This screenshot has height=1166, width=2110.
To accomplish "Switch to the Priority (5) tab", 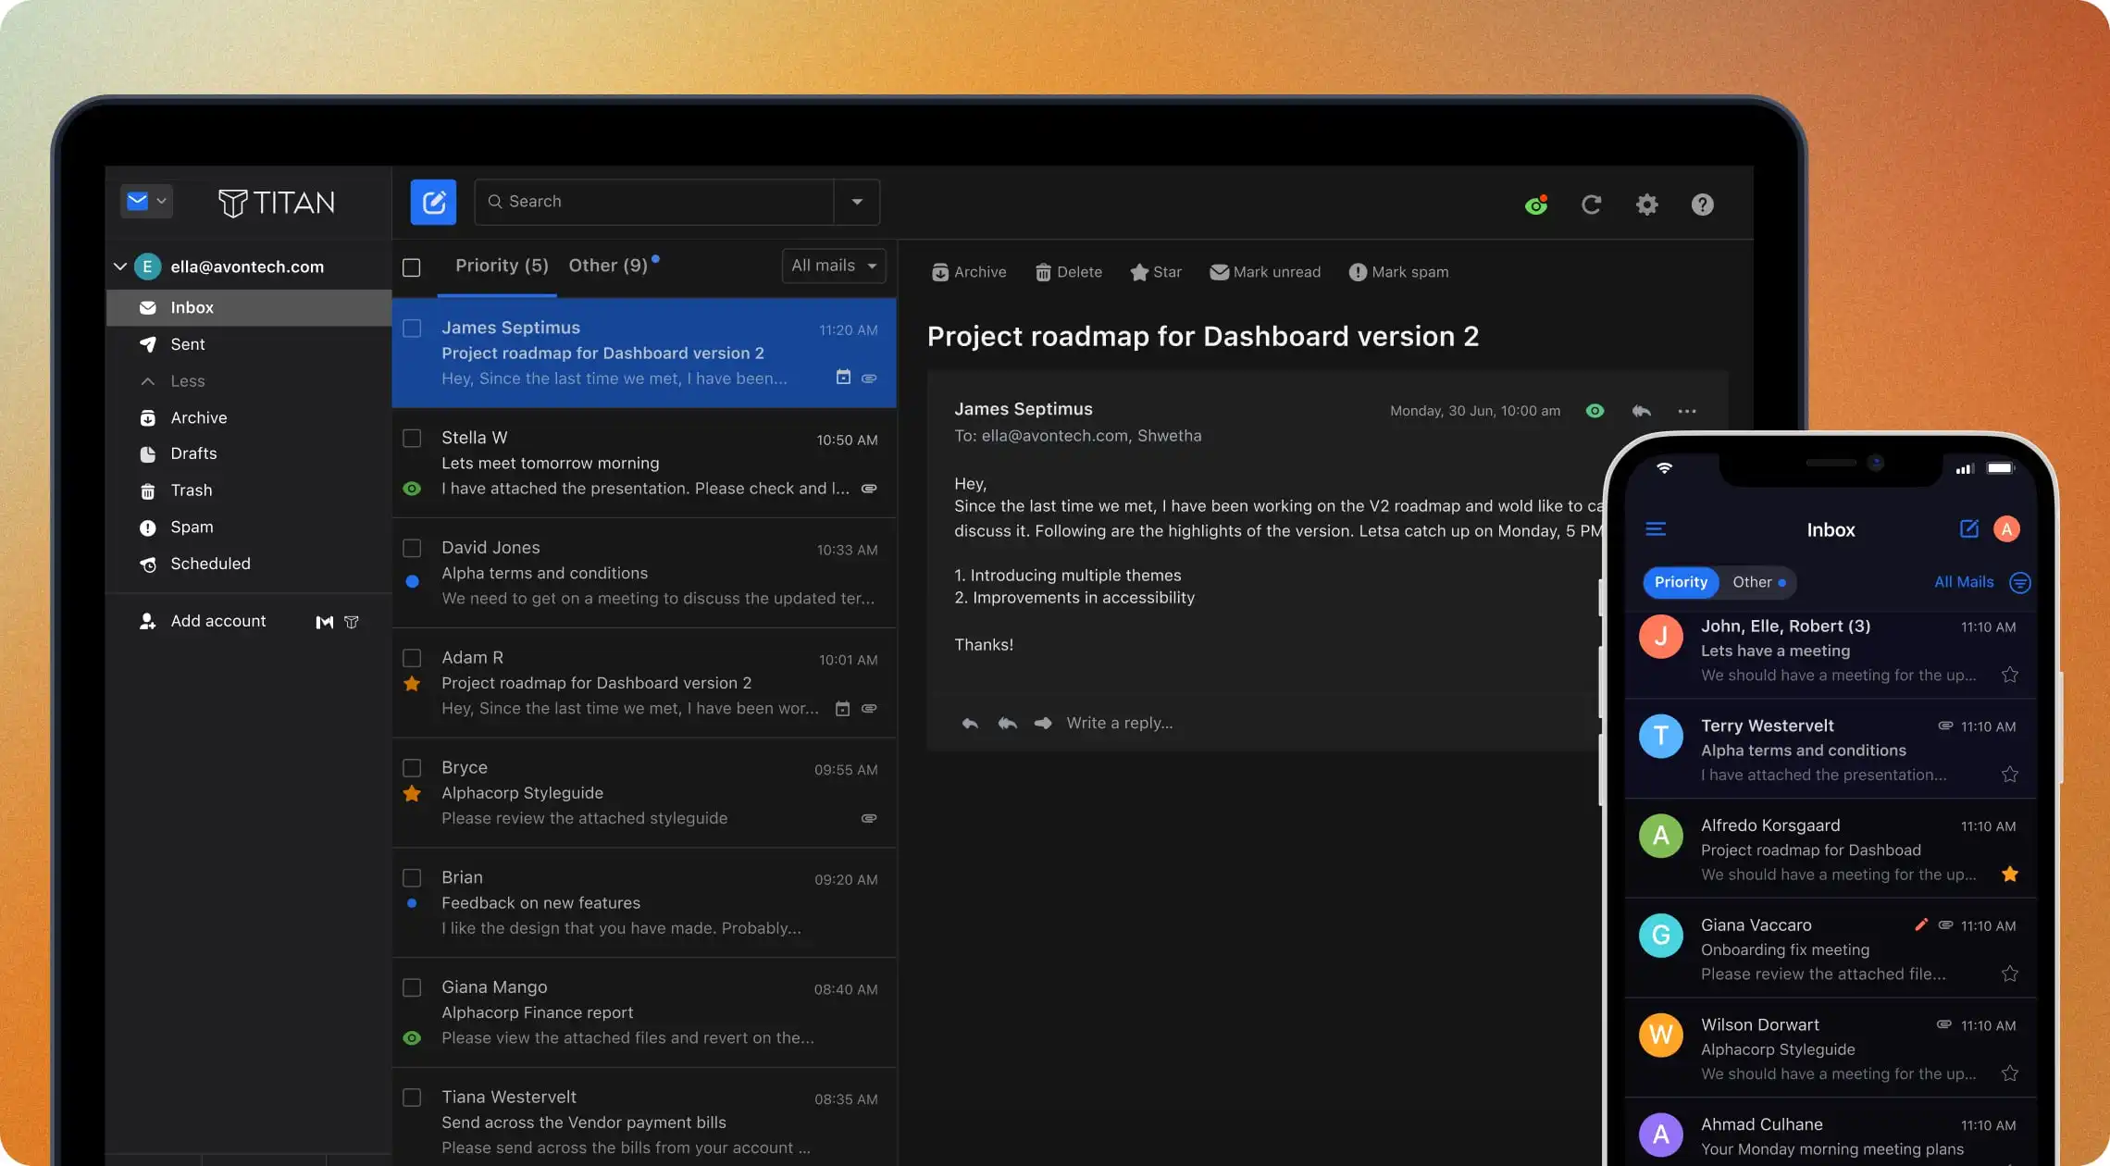I will [502, 266].
